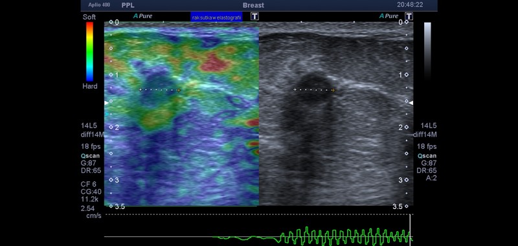Click left caliper cross on elastography lesion
This screenshot has width=518, height=246.
coord(141,90)
